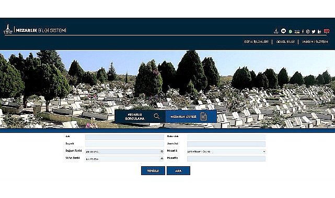Click the round chat bubble icon

(283, 31)
